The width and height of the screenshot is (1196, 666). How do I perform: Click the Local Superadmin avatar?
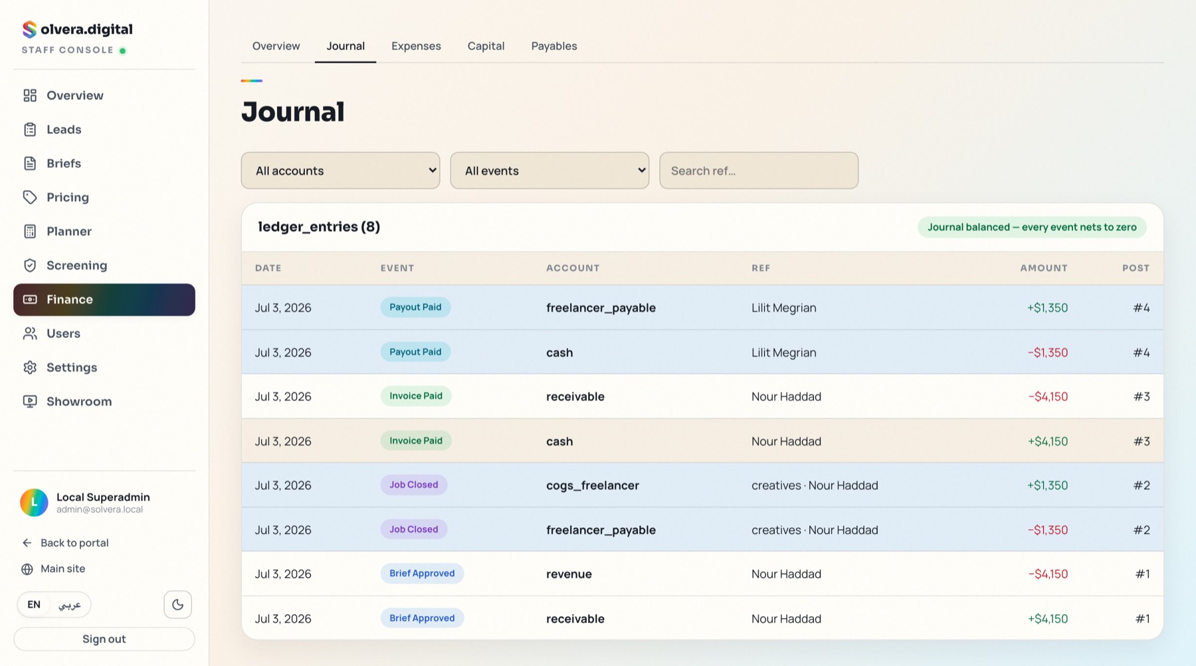[x=34, y=503]
